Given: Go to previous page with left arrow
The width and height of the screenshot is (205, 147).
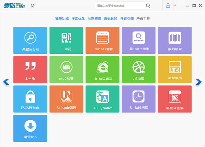Looking at the screenshot, I should [x=6, y=82].
